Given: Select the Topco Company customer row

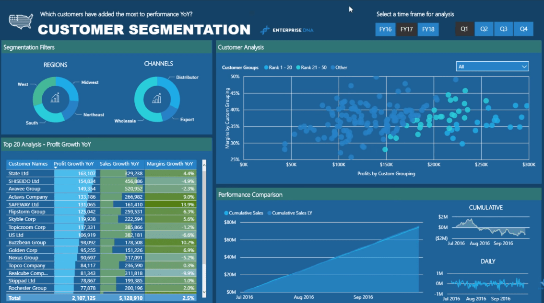Looking at the screenshot, I should click(x=101, y=265).
